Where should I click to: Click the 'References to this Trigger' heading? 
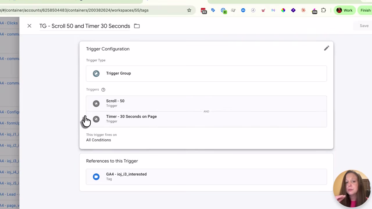(x=112, y=161)
